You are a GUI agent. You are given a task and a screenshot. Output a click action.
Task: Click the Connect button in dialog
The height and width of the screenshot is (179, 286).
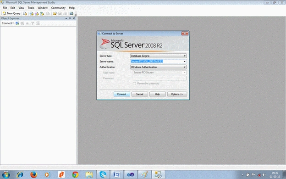(121, 94)
